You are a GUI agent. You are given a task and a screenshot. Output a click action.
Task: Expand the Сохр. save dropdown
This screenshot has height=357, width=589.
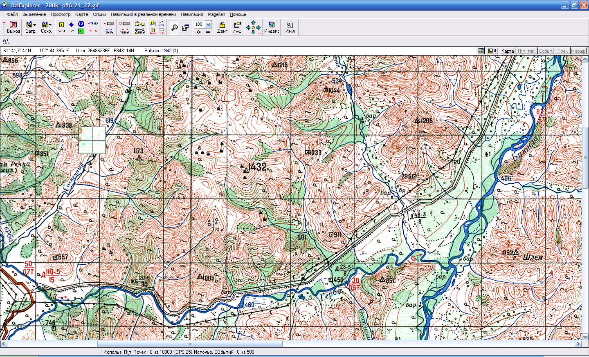pyautogui.click(x=50, y=25)
